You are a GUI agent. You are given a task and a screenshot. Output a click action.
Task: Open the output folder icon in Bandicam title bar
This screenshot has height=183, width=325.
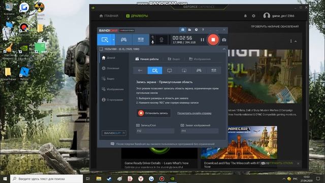coord(189,30)
